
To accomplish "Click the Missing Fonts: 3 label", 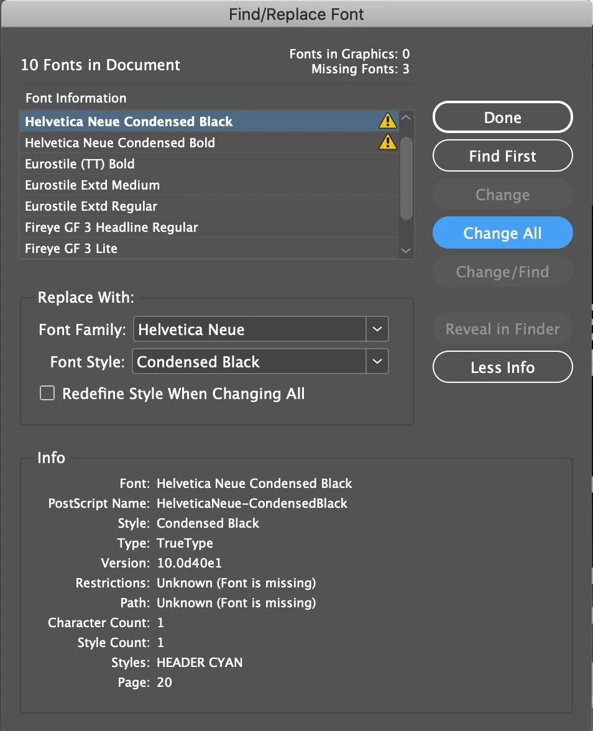I will point(361,69).
